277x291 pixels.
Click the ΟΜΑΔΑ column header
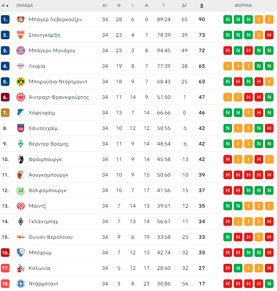pyautogui.click(x=25, y=6)
